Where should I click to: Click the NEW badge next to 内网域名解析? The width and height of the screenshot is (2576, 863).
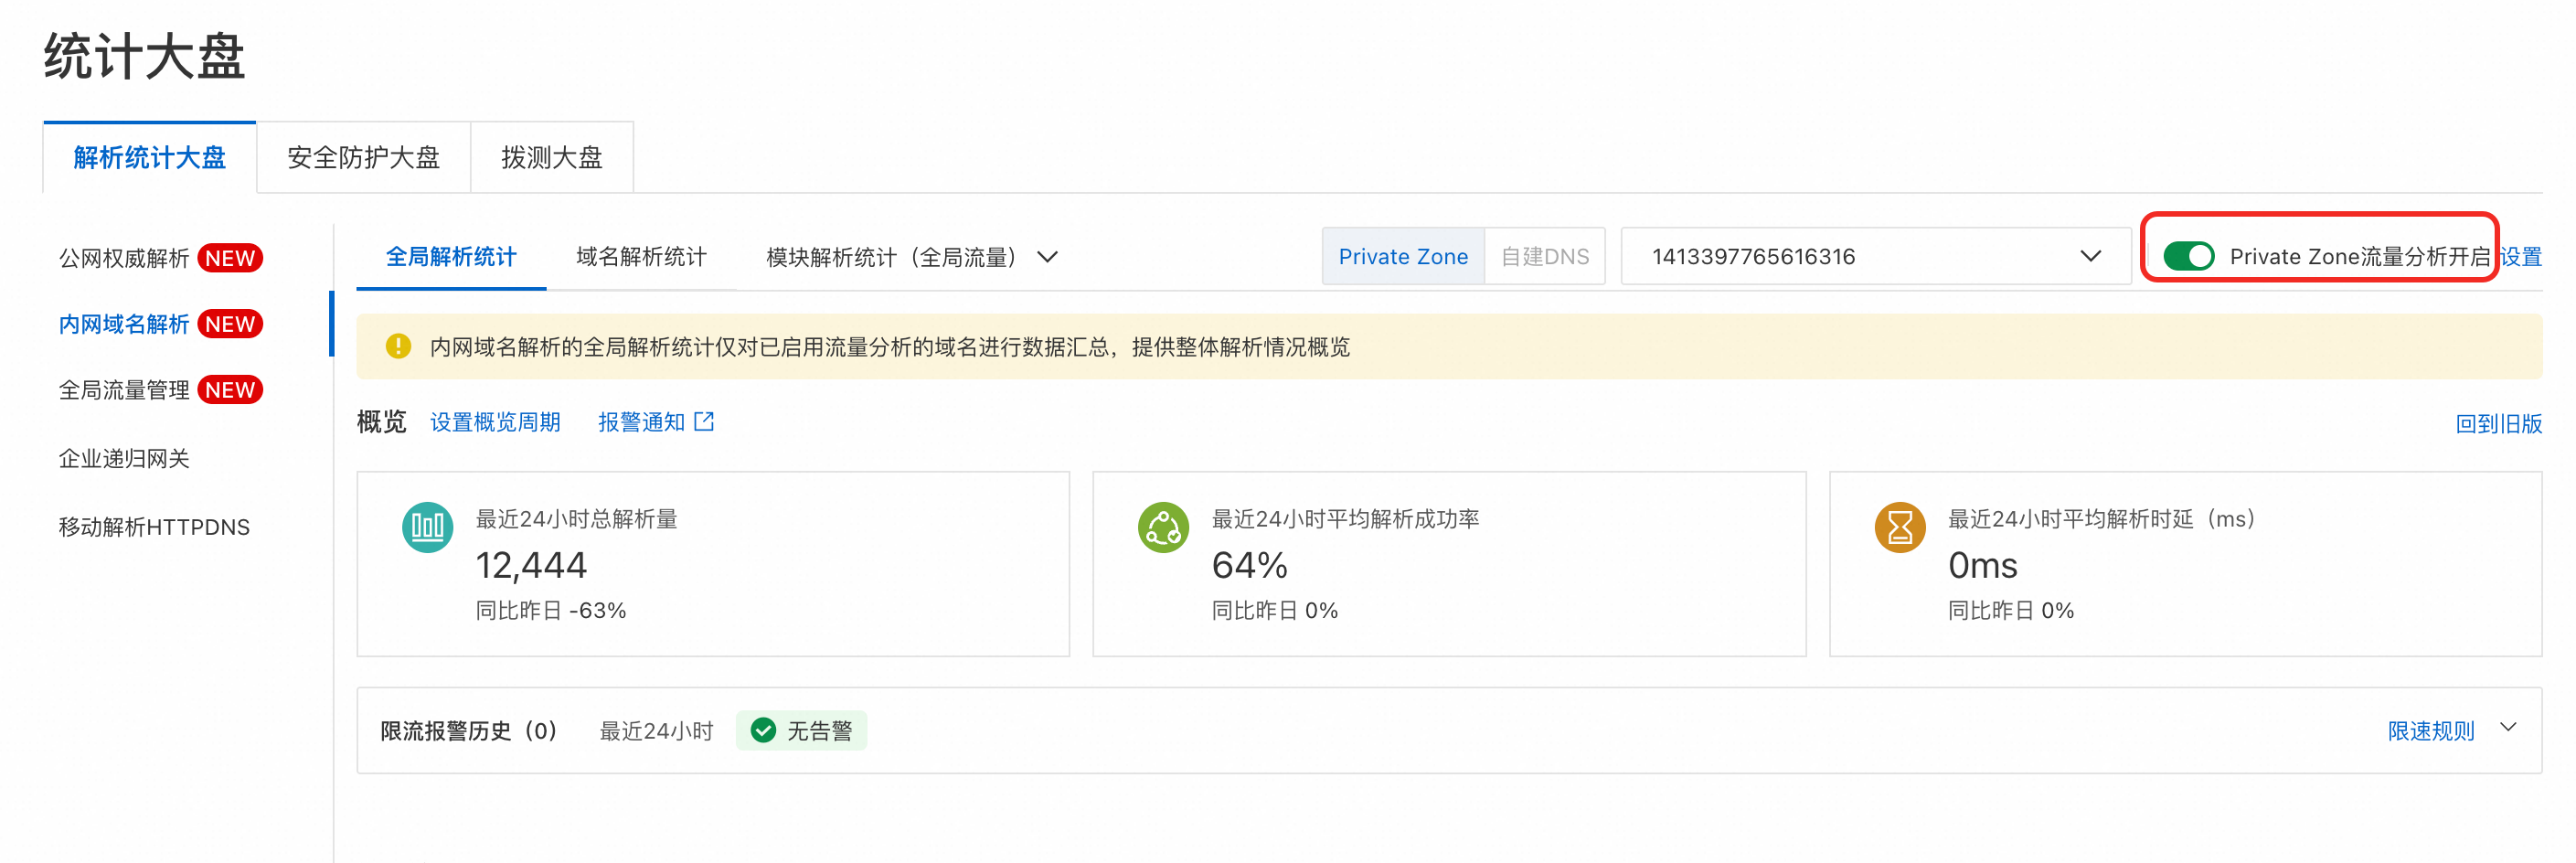click(230, 324)
